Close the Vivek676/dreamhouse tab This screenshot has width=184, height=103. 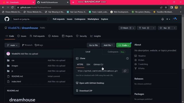(x=68, y=2)
